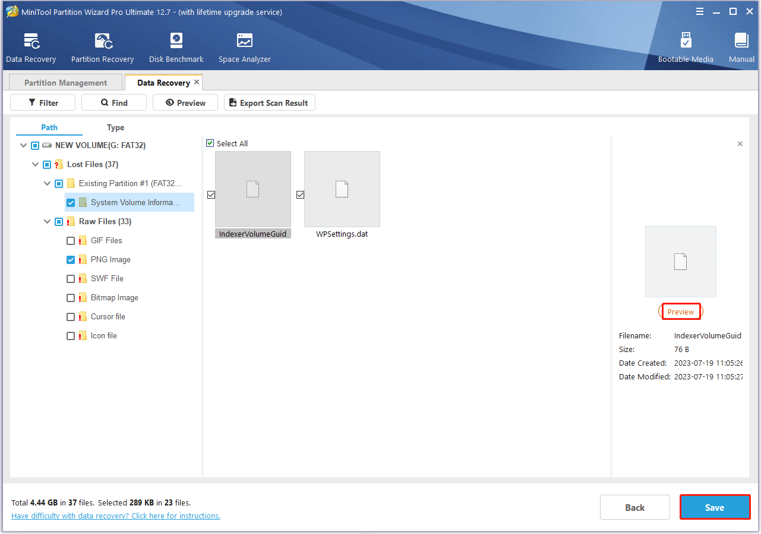Toggle the NEW VOLUME checkbox

coord(35,145)
